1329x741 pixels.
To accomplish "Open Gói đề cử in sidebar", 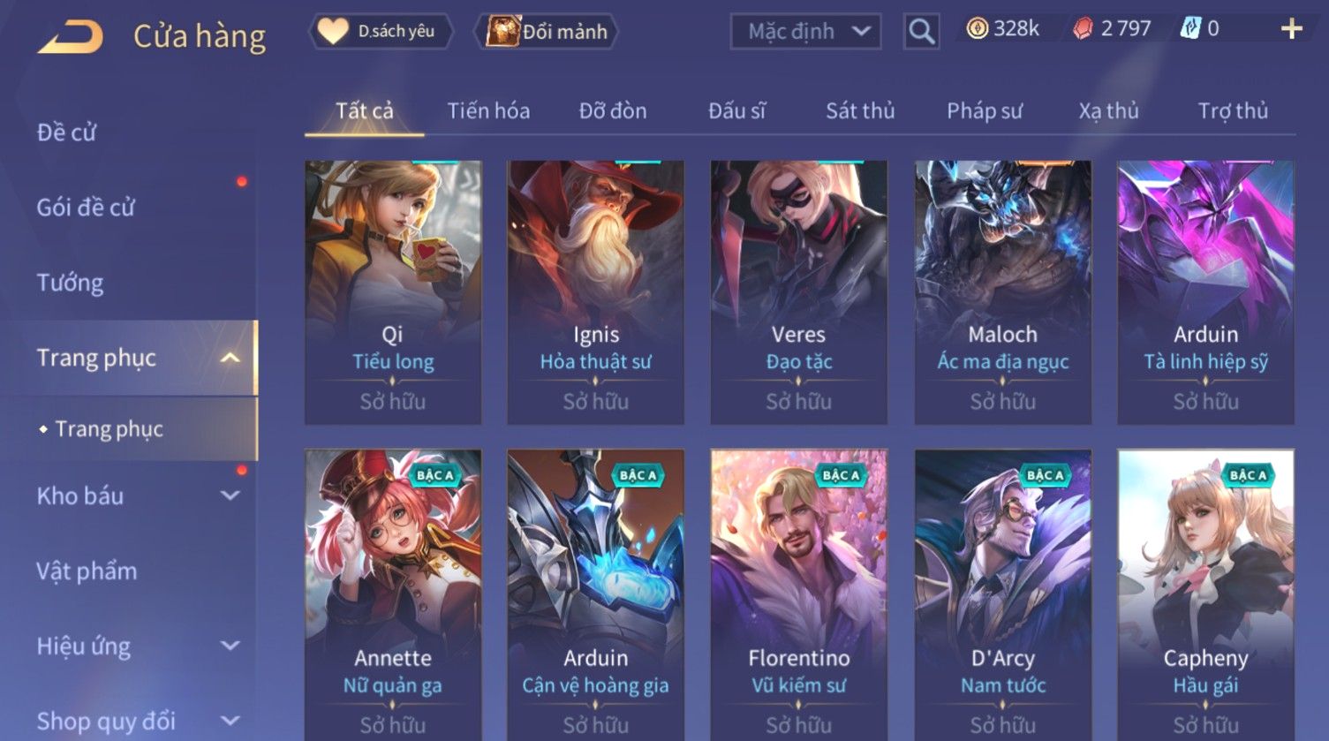I will pyautogui.click(x=86, y=208).
